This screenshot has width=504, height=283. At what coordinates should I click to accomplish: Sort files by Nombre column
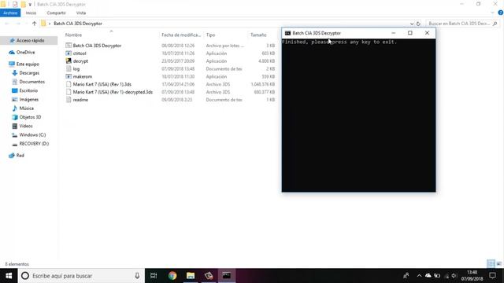[x=73, y=35]
